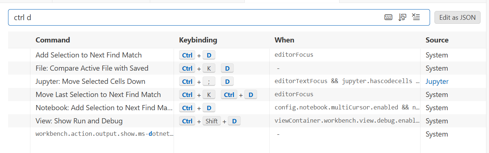Select Move Last Selection to Next Find Match

click(98, 95)
